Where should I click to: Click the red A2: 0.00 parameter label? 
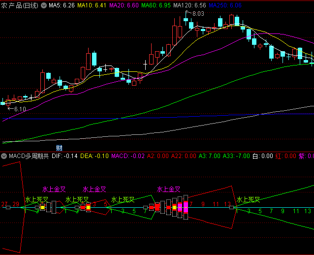click(x=158, y=156)
